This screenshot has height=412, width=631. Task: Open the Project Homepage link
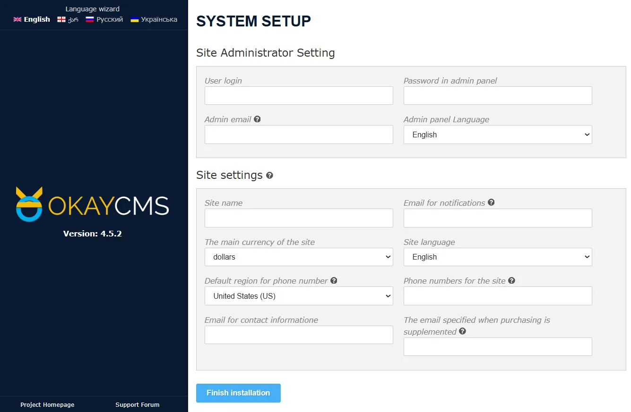47,404
